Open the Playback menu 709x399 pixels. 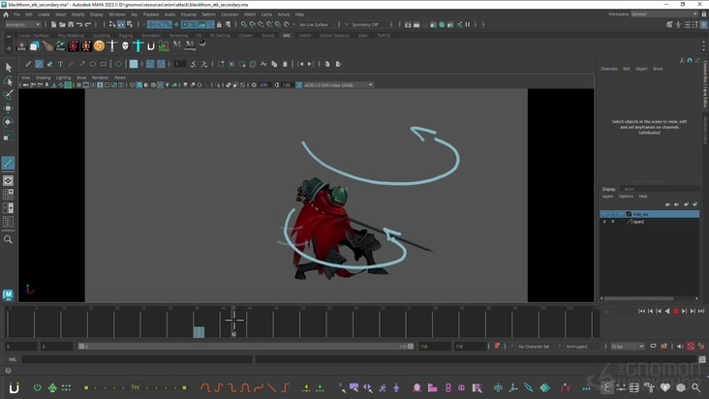pos(151,15)
